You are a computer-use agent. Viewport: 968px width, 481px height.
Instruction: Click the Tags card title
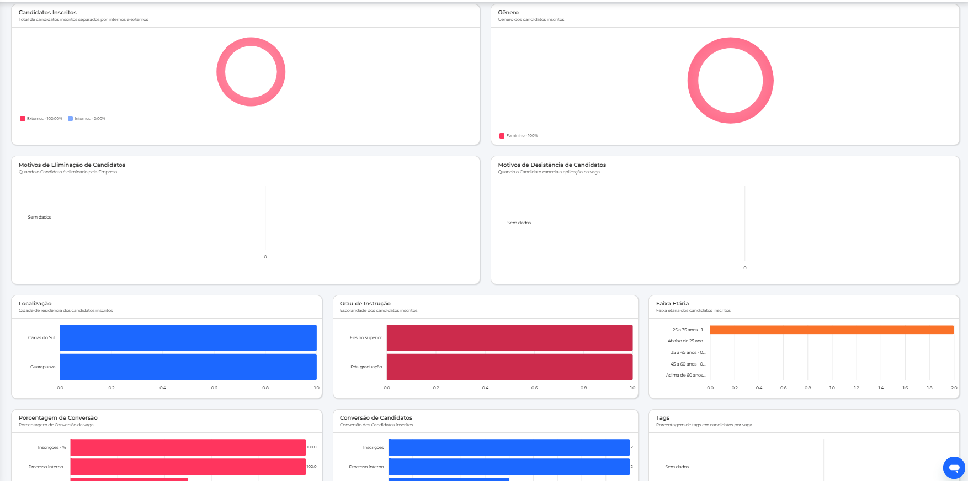[x=662, y=418]
